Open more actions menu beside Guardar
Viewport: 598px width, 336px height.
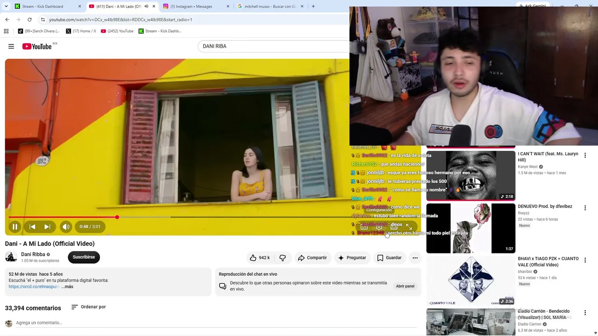point(415,258)
